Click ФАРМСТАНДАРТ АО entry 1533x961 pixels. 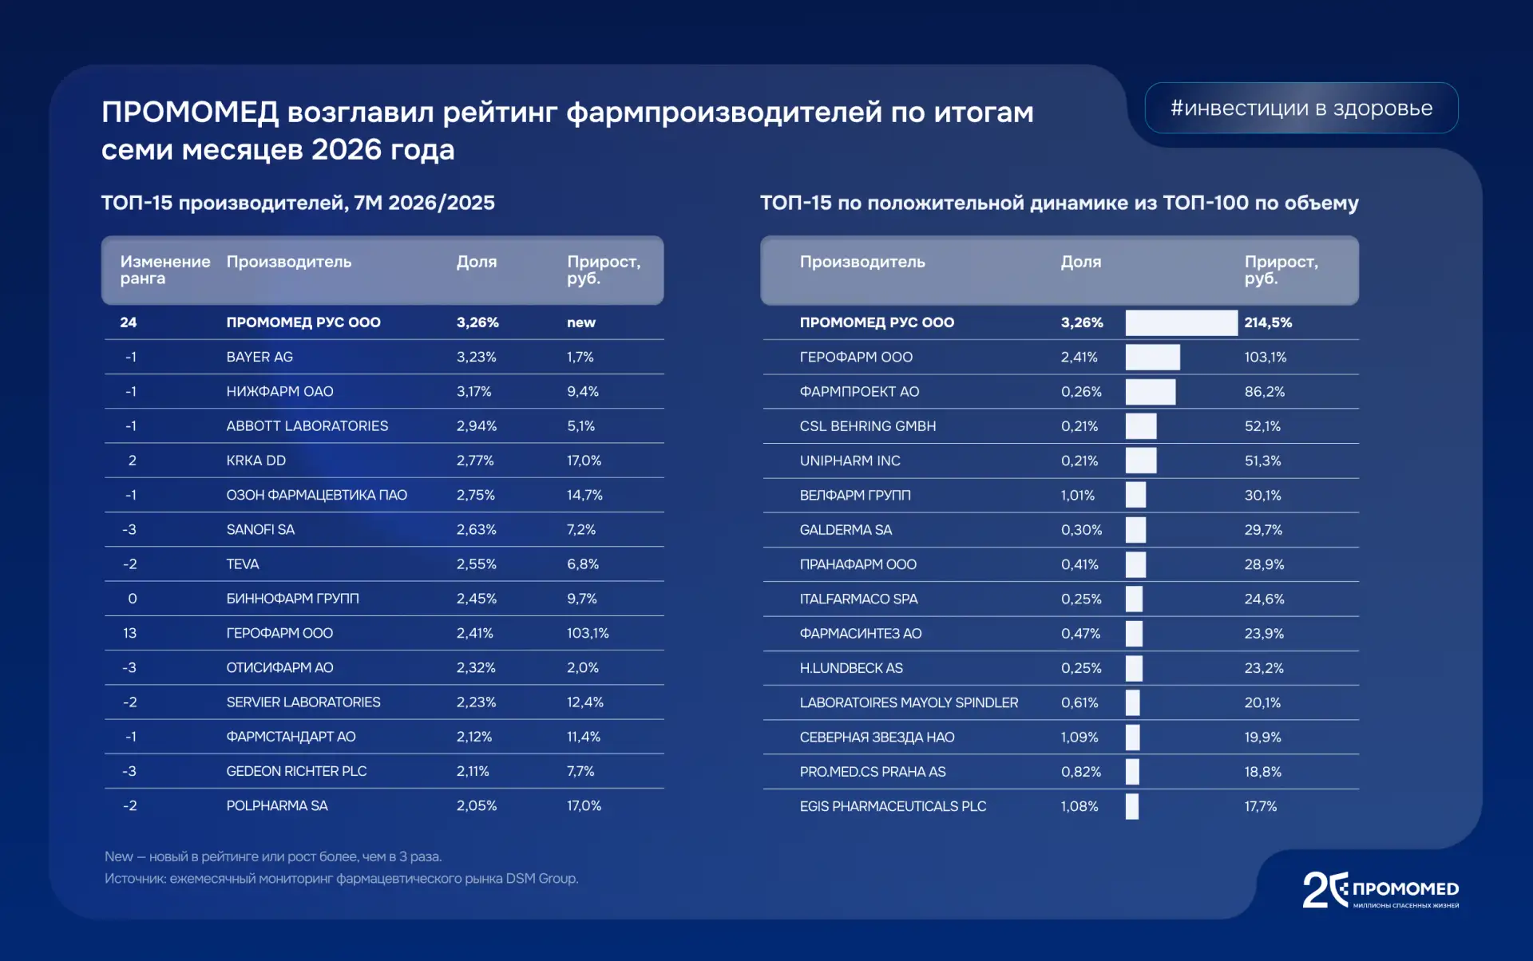[x=291, y=737]
